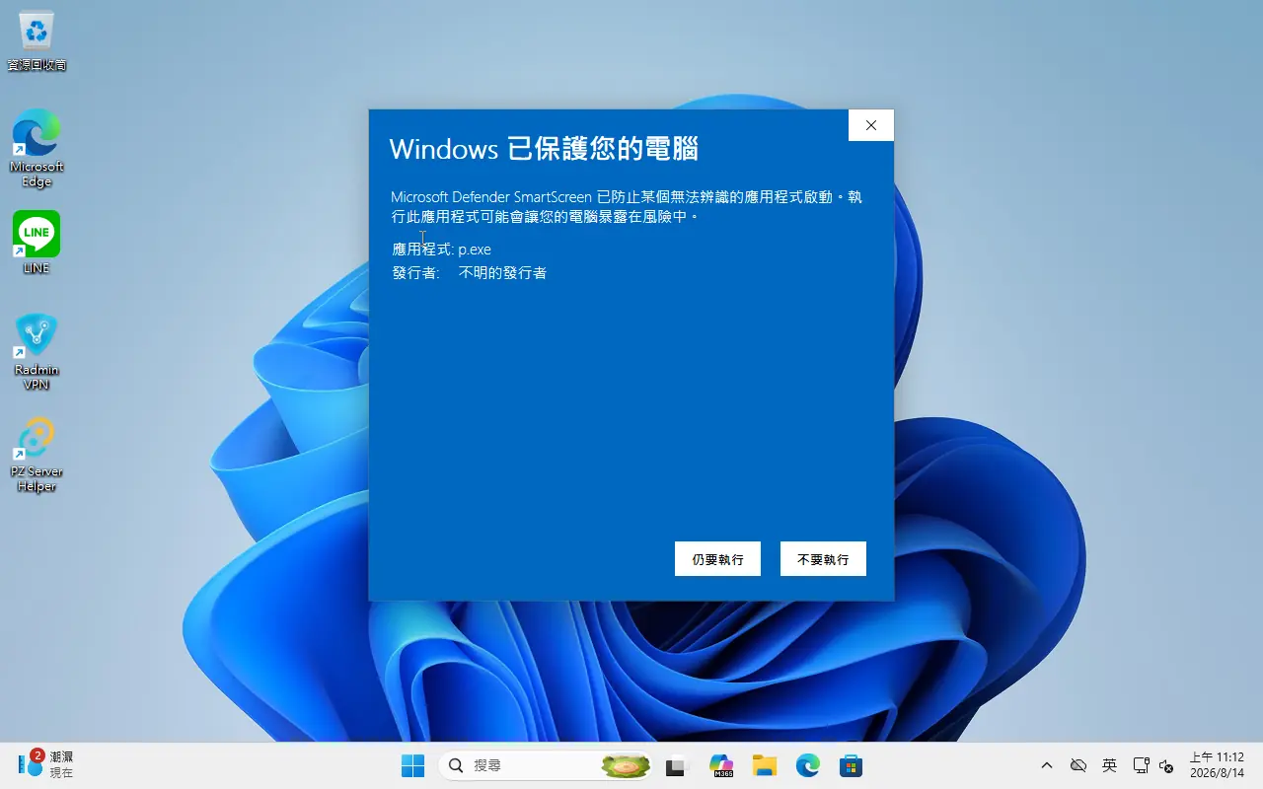Click the app name text "p.exe"
Screen dimensions: 1263x789
point(475,250)
